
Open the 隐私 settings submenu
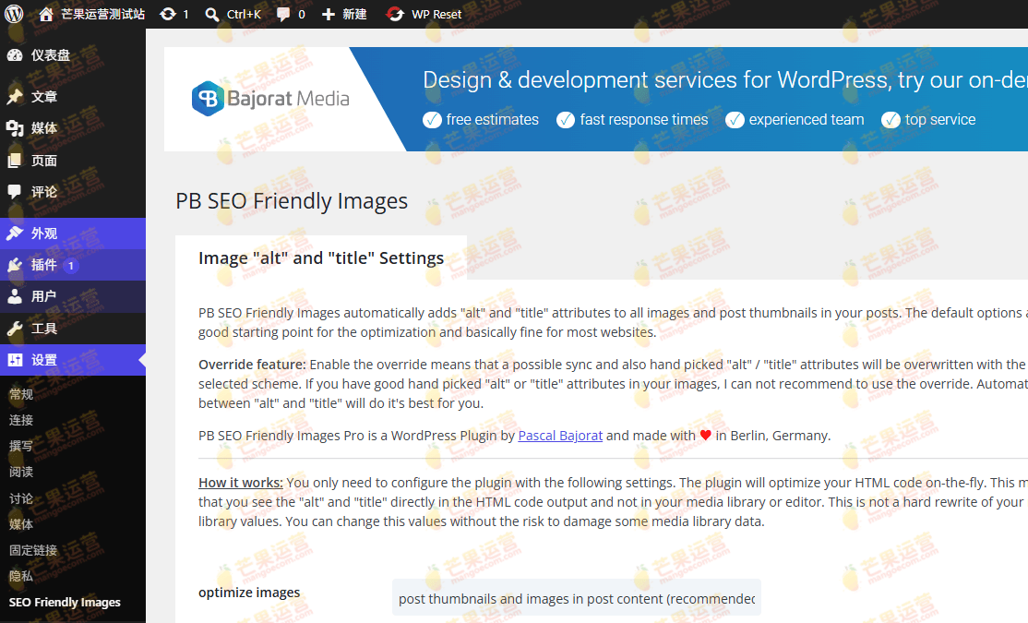21,577
